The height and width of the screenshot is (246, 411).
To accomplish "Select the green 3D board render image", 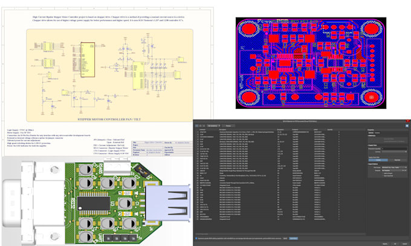I will [97, 201].
